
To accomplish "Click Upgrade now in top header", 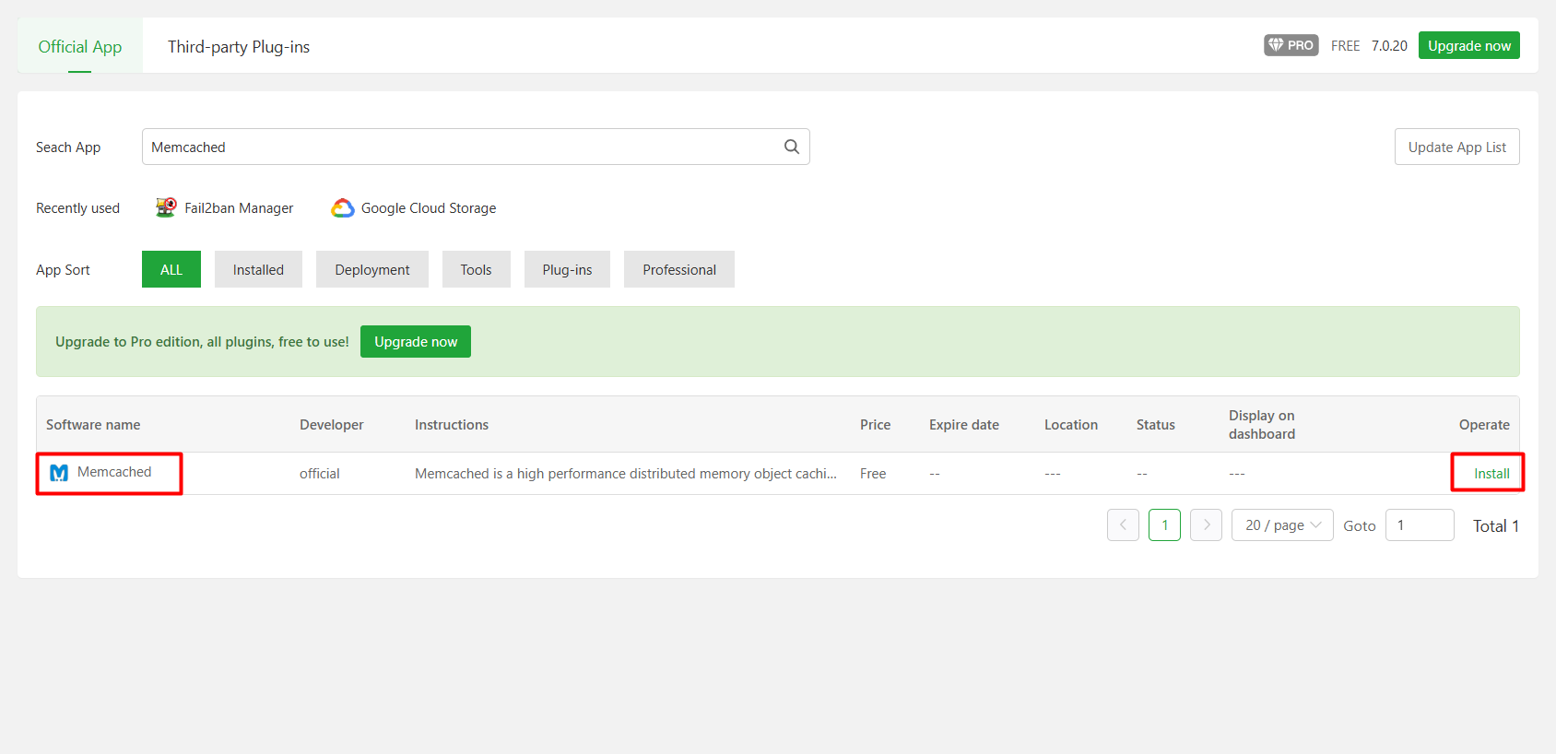I will (1469, 45).
